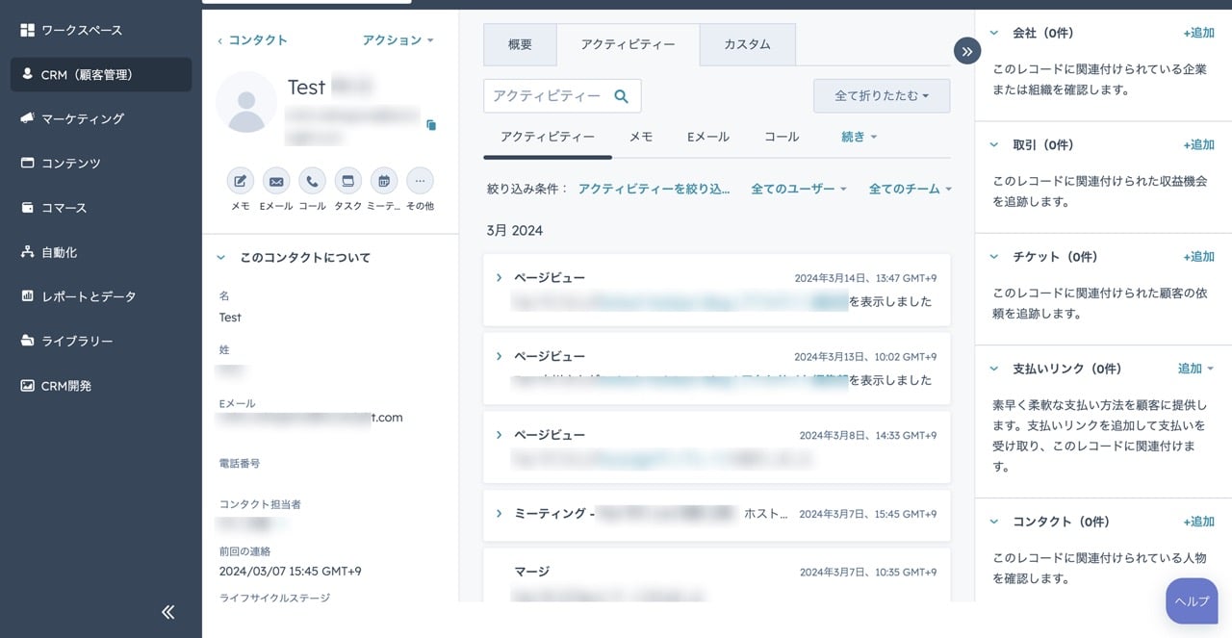Open the 全てのユーザー filter dropdown
The image size is (1232, 638).
pyautogui.click(x=799, y=189)
